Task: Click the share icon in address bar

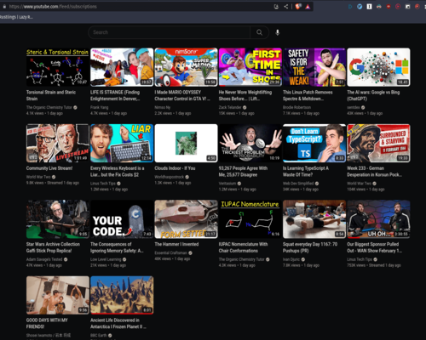Action: (x=286, y=7)
